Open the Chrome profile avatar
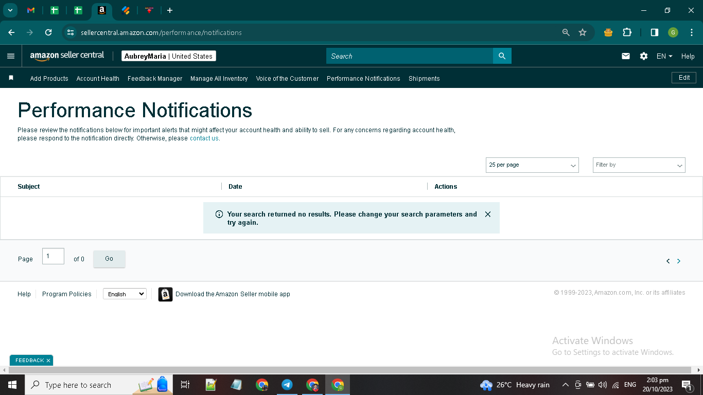The width and height of the screenshot is (703, 395). point(673,32)
